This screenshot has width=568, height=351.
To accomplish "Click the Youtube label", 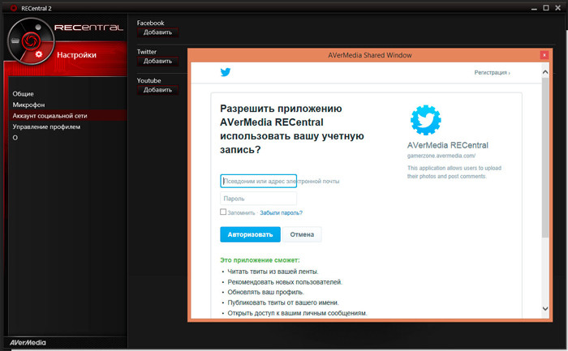I will click(x=148, y=80).
